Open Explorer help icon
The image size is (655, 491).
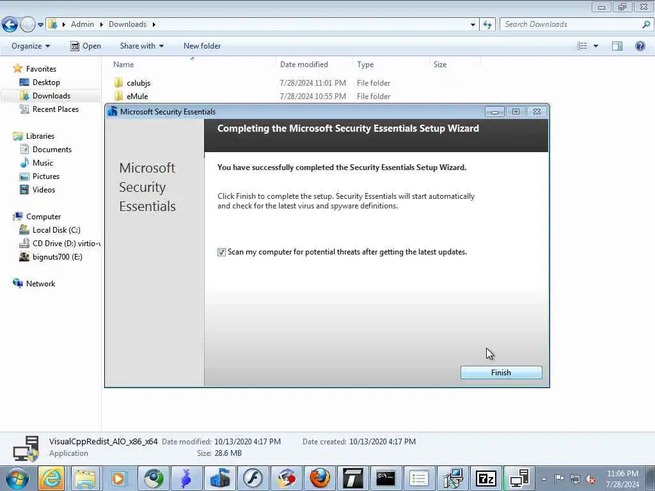640,46
